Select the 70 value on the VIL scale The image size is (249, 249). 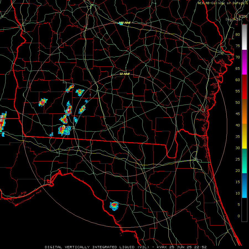[238, 57]
